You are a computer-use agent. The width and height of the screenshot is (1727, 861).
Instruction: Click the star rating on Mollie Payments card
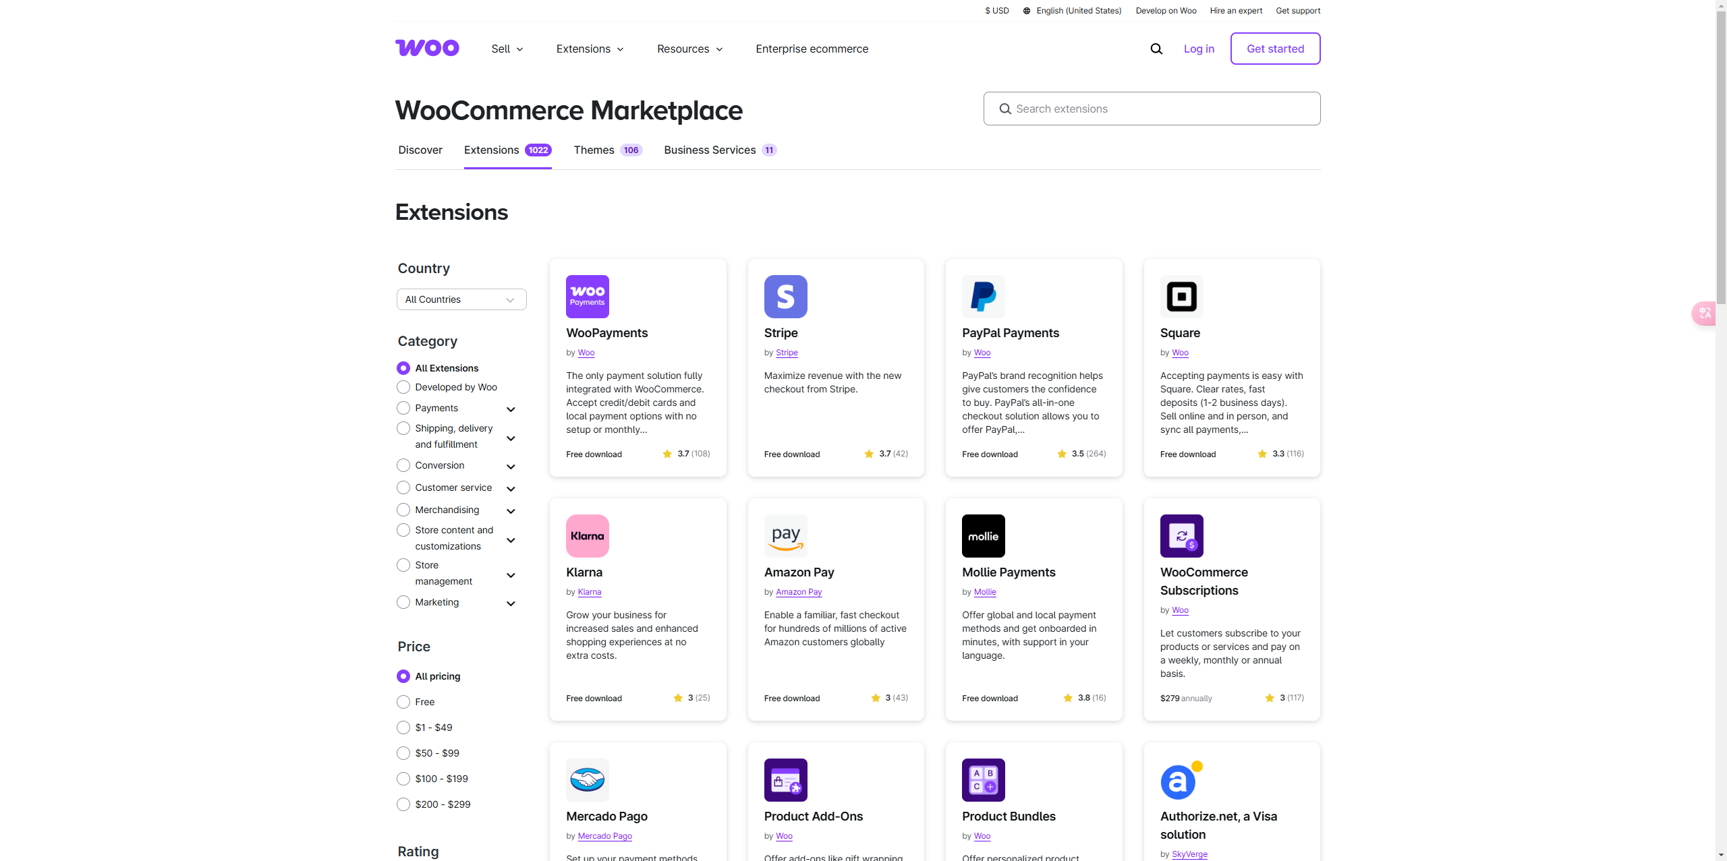point(1085,698)
